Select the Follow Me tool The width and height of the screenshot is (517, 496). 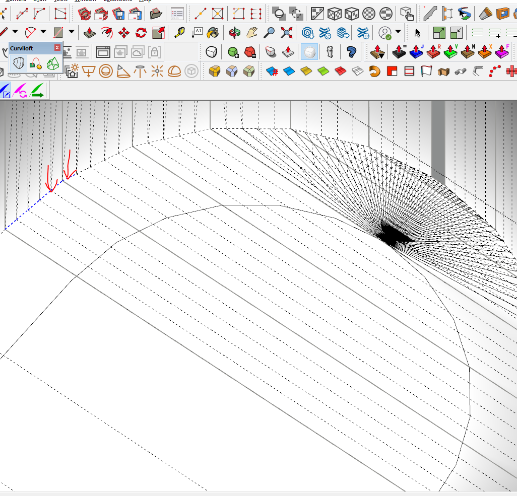[x=106, y=33]
